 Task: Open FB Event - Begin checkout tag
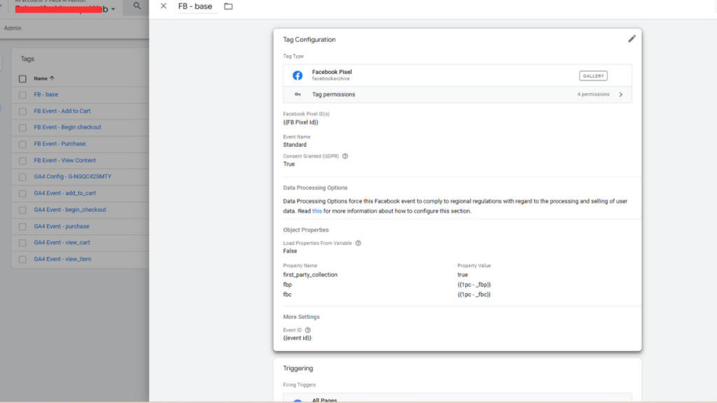[x=67, y=127]
